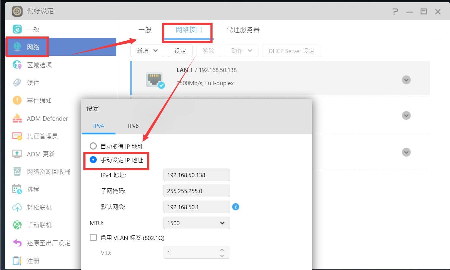Image resolution: width=450 pixels, height=270 pixels.
Task: Click the LAN 1 ethernet port icon
Action: 155,80
